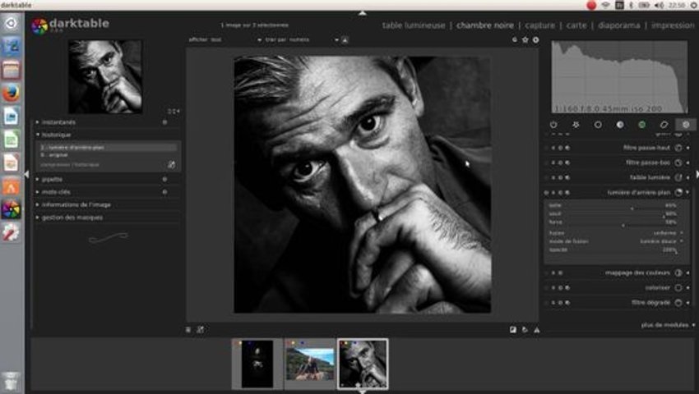Switch to table lumineuse view
Image resolution: width=699 pixels, height=394 pixels.
pyautogui.click(x=414, y=25)
